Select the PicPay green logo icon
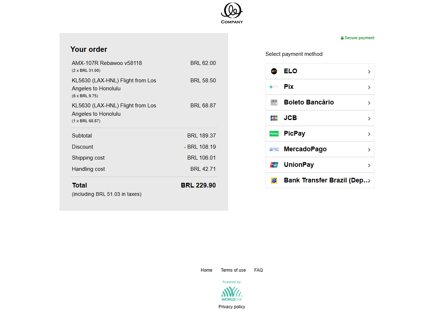This screenshot has height=313, width=448. click(274, 133)
